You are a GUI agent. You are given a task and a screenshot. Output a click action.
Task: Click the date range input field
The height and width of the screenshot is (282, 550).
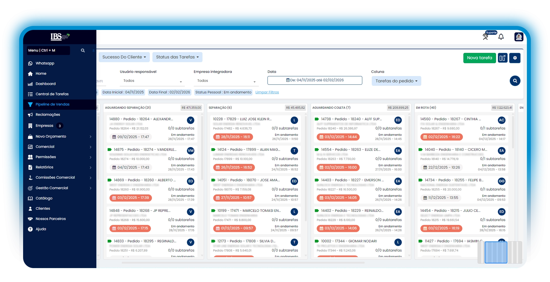tap(315, 80)
